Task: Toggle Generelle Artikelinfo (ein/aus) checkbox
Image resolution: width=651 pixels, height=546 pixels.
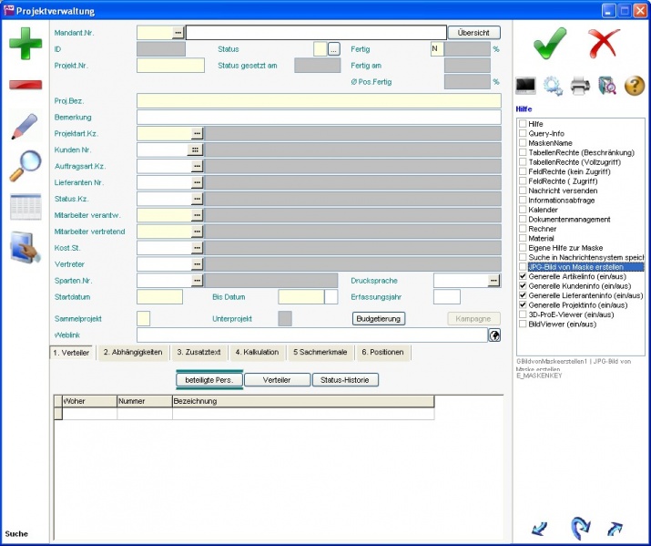Action: (x=523, y=276)
